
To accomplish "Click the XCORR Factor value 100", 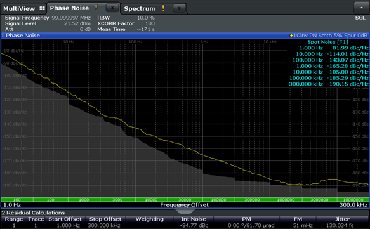I will point(150,23).
